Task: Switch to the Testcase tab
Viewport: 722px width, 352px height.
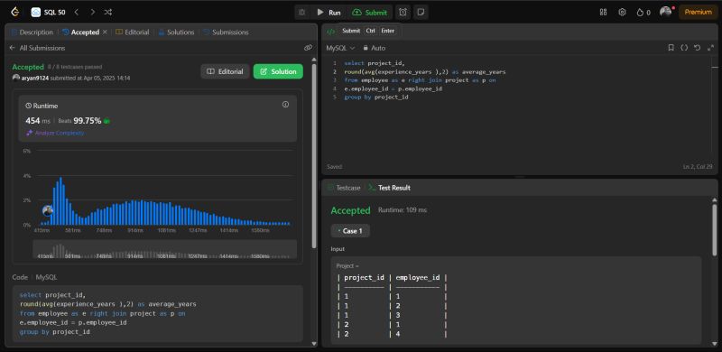Action: click(344, 188)
